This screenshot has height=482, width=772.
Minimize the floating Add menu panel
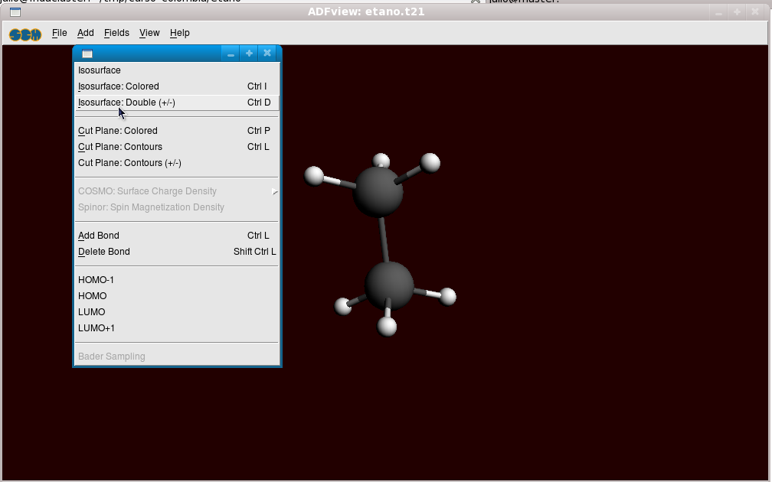point(231,54)
